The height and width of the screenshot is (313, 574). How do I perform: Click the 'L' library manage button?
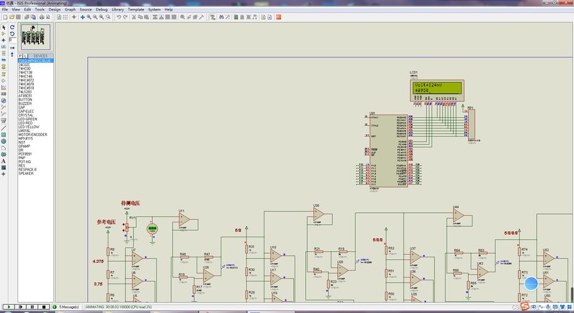tap(25, 56)
